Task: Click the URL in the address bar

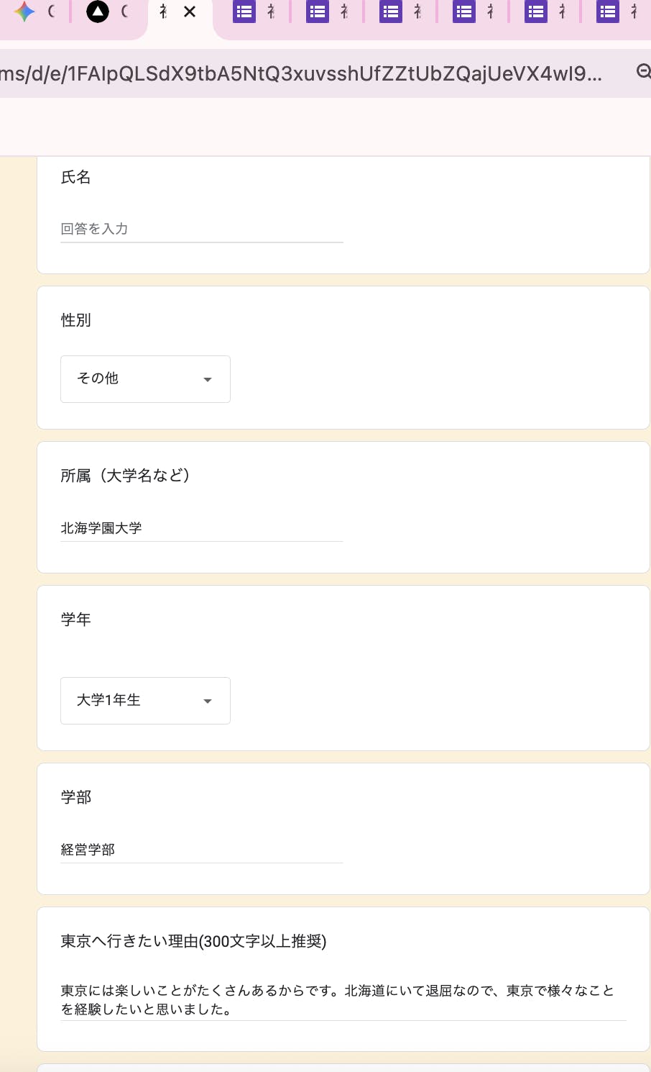Action: (302, 73)
